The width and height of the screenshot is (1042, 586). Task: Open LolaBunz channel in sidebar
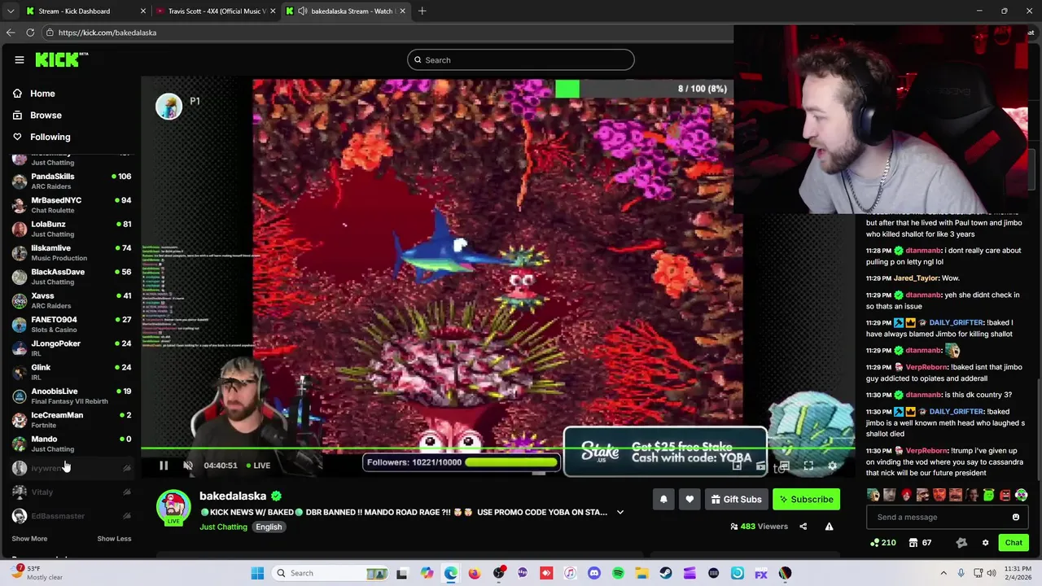71,228
